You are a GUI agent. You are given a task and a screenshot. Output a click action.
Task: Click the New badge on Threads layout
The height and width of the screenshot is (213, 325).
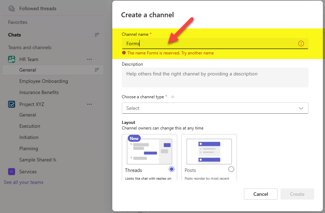(134, 138)
